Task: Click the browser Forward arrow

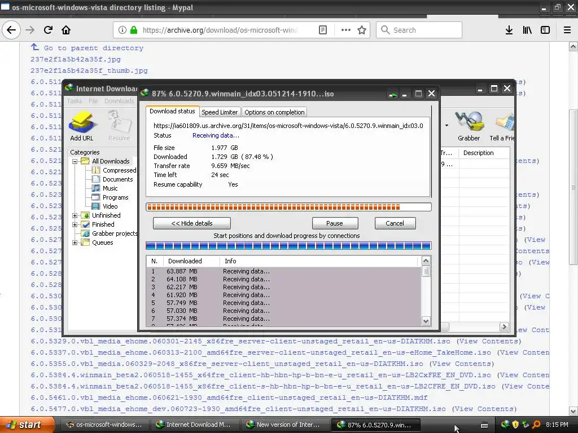Action: (x=30, y=30)
